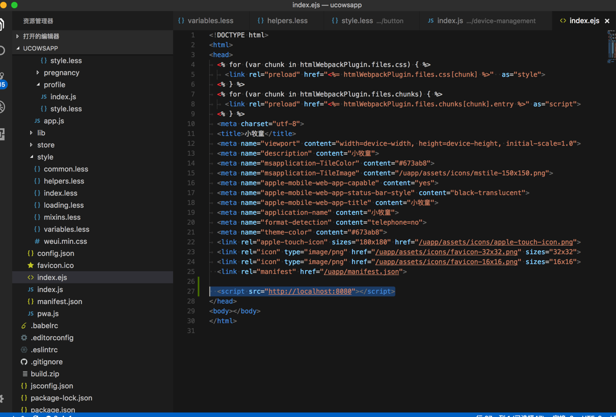Image resolution: width=616 pixels, height=417 pixels.
Task: Open the Explorer view in activity bar
Action: (2, 25)
